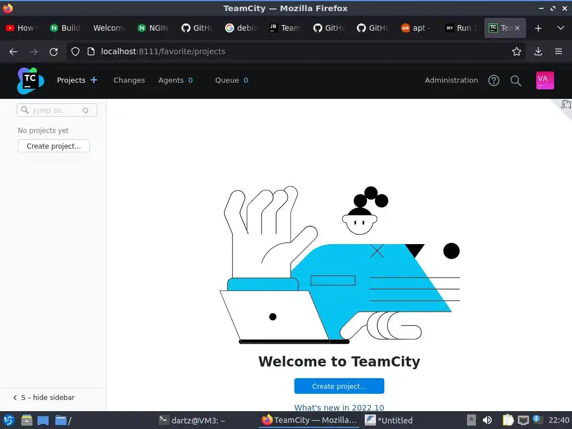Switch to the 'NGIN' tab
The image size is (572, 429).
[154, 28]
